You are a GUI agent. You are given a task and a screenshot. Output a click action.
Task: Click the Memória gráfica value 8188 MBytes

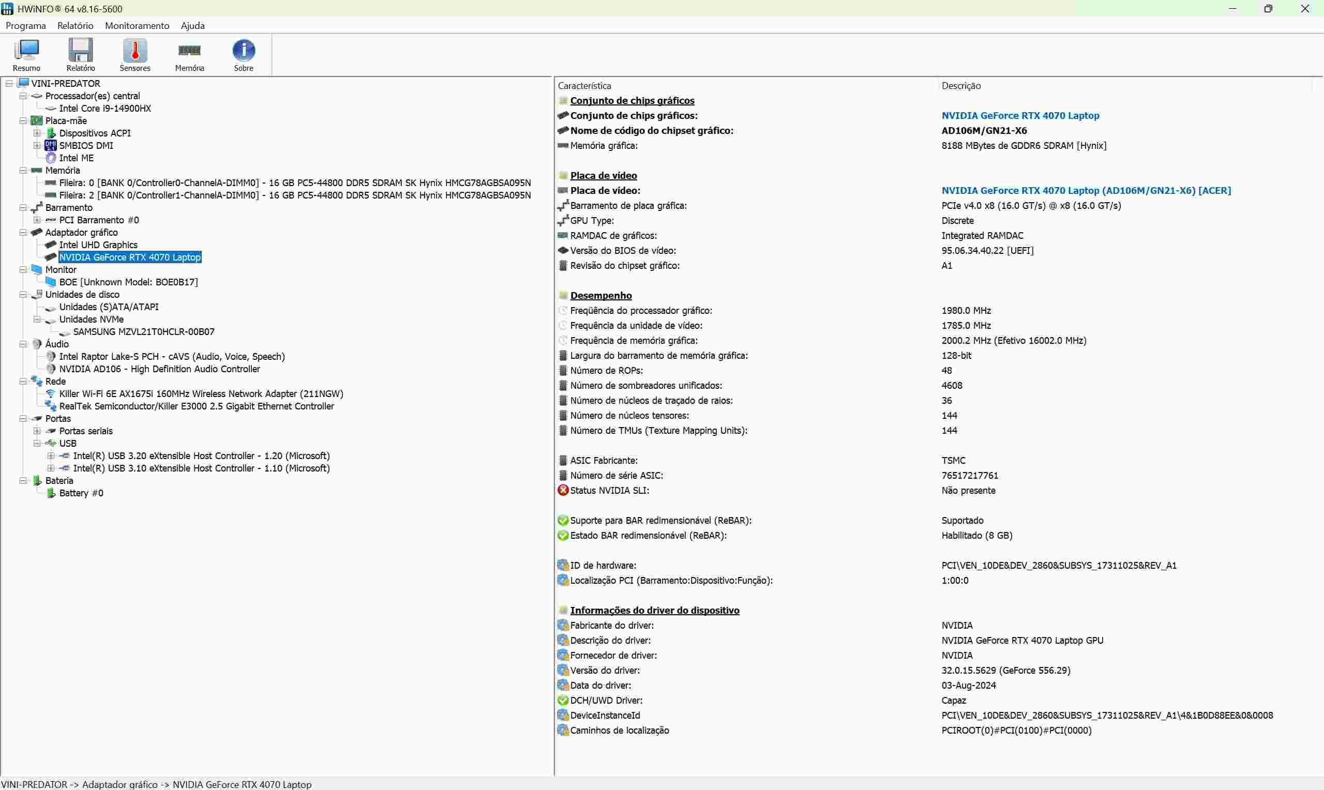coord(1024,145)
